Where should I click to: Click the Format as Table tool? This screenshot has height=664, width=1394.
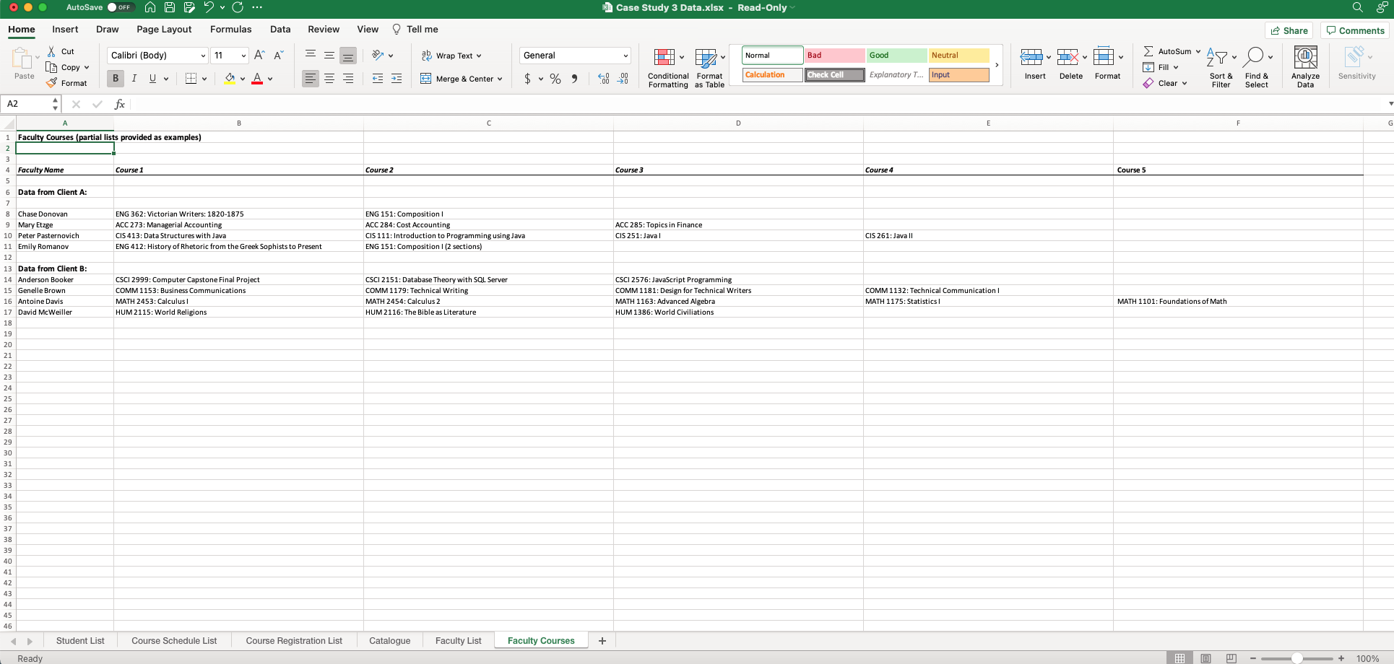point(709,66)
